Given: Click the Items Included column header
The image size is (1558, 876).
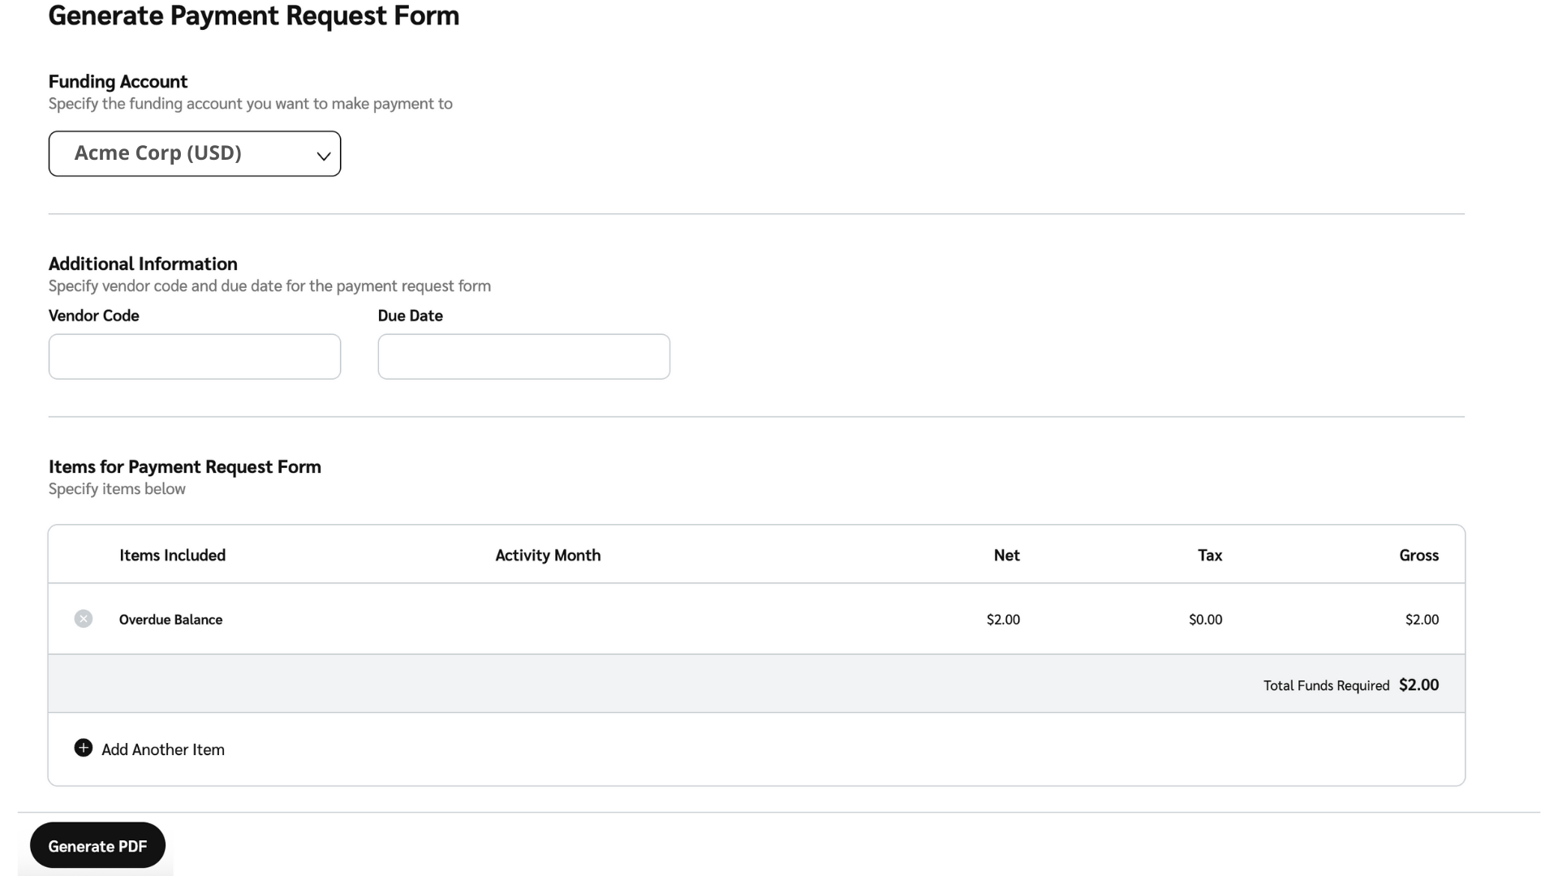Looking at the screenshot, I should [x=172, y=556].
